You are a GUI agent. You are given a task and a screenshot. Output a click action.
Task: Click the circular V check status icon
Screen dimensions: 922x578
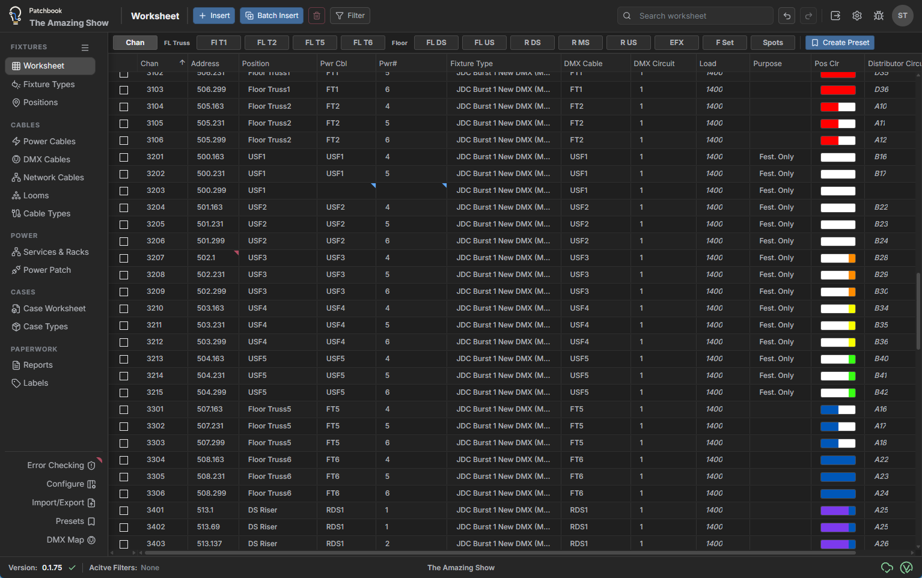click(906, 568)
